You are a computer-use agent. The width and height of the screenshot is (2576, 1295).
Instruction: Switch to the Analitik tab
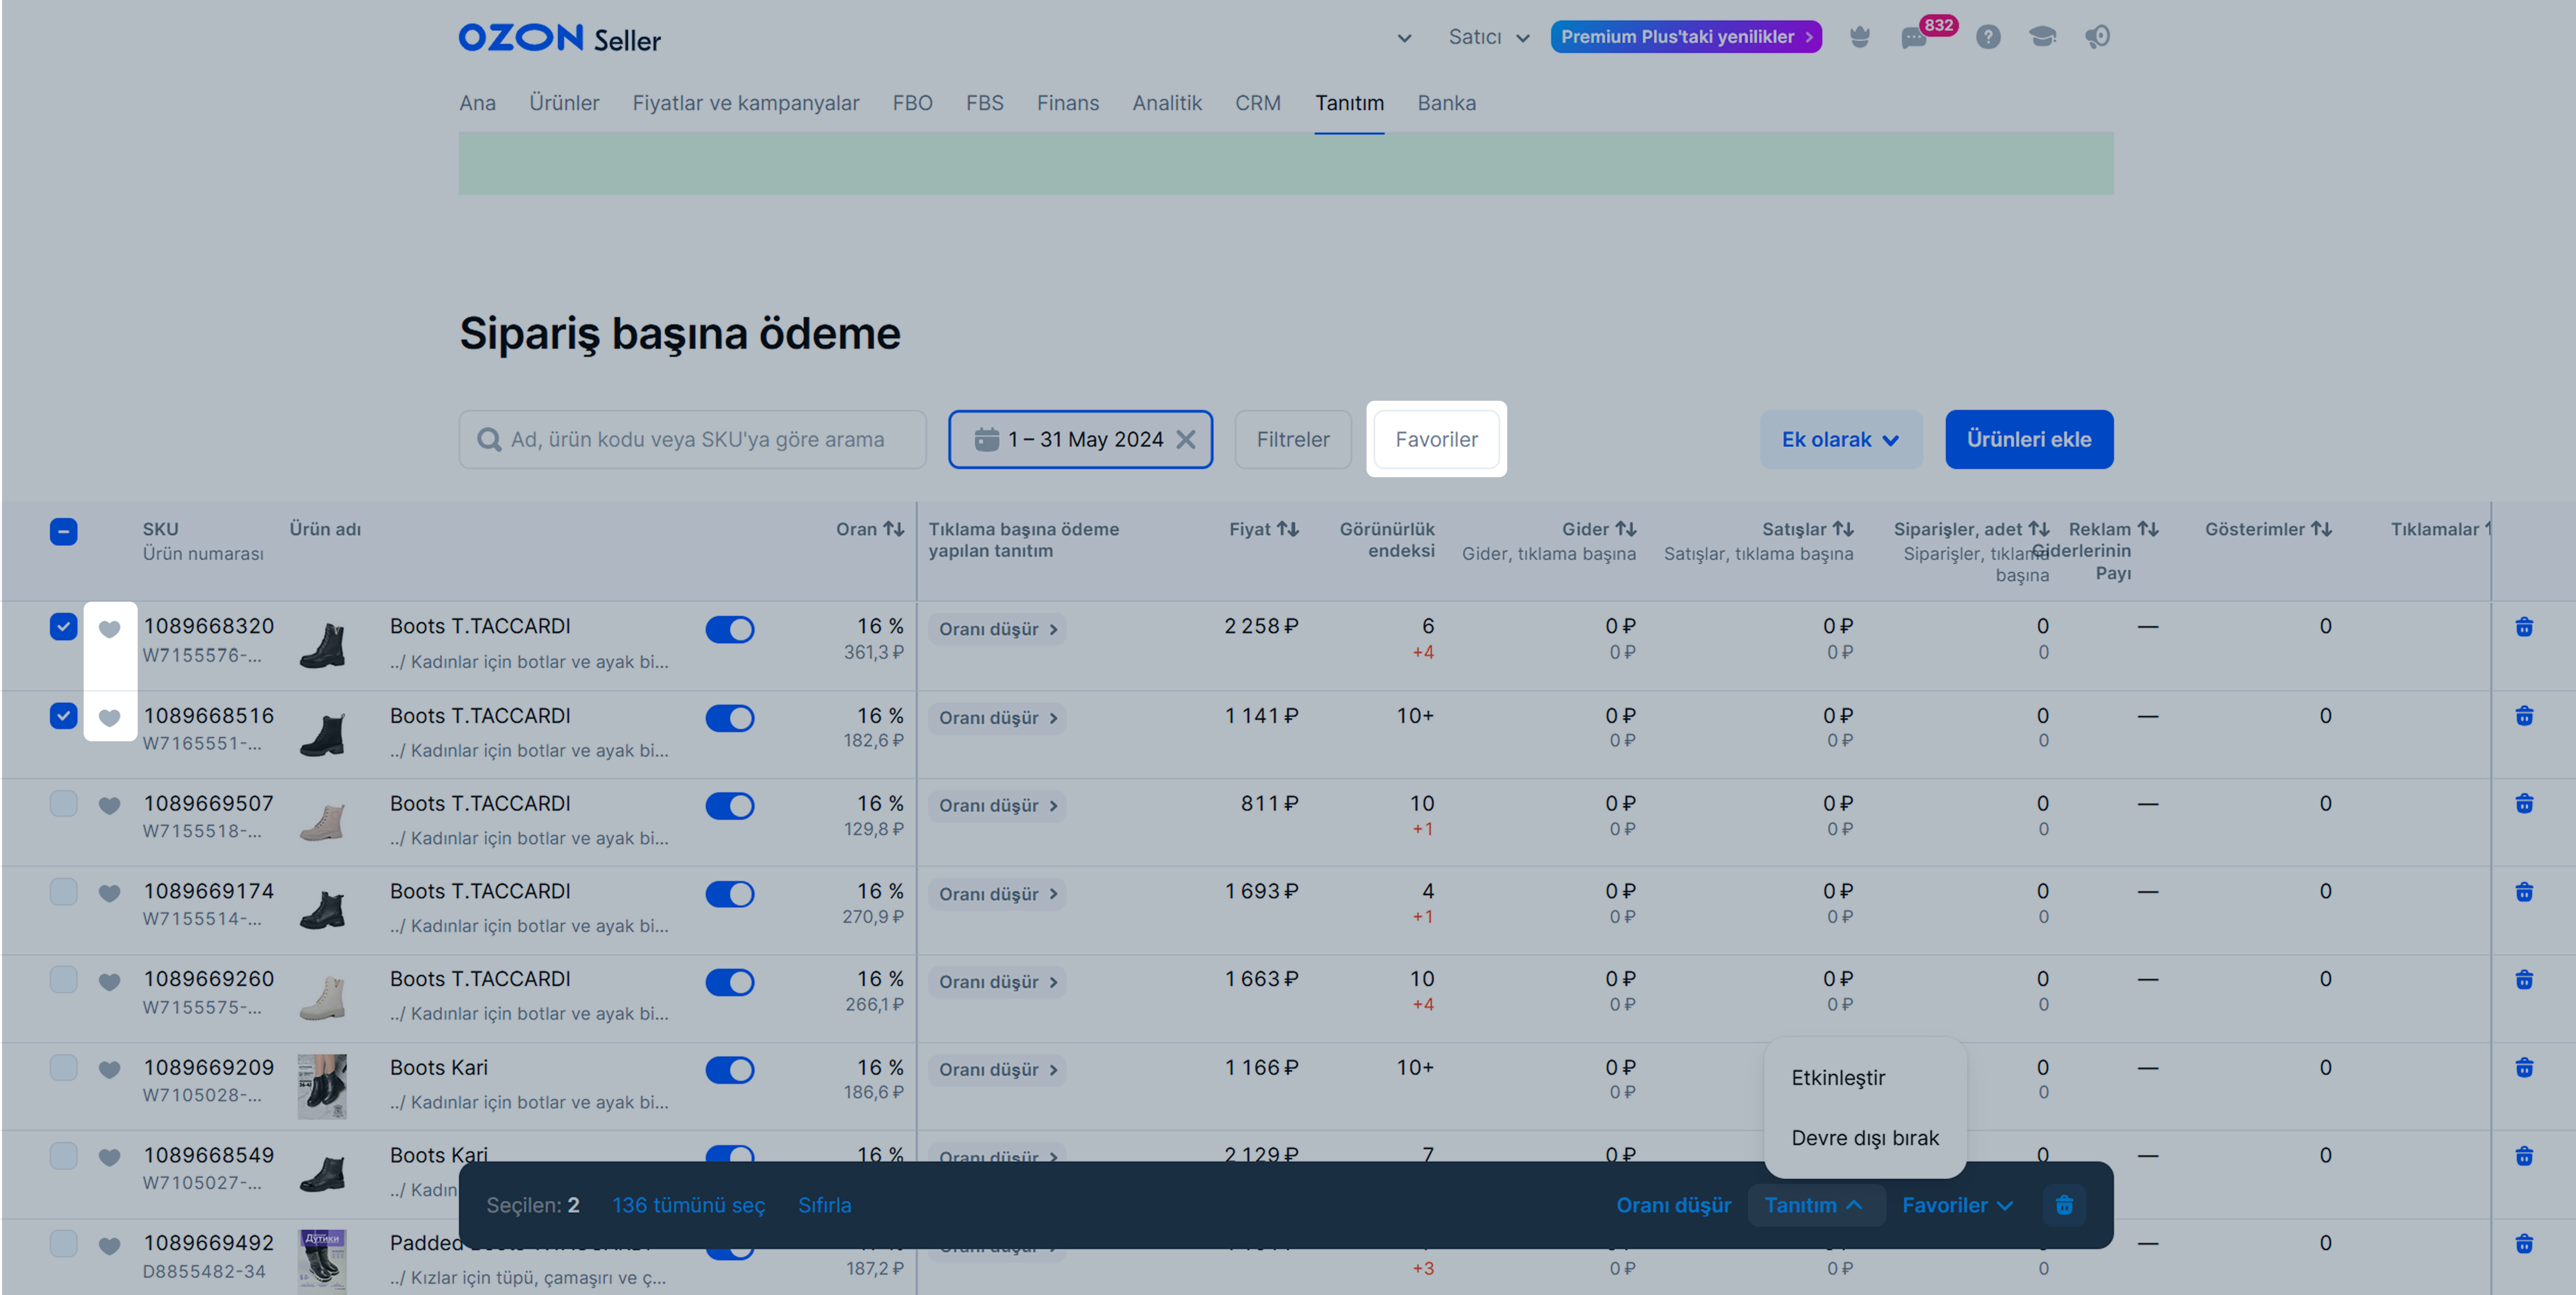pyautogui.click(x=1167, y=103)
